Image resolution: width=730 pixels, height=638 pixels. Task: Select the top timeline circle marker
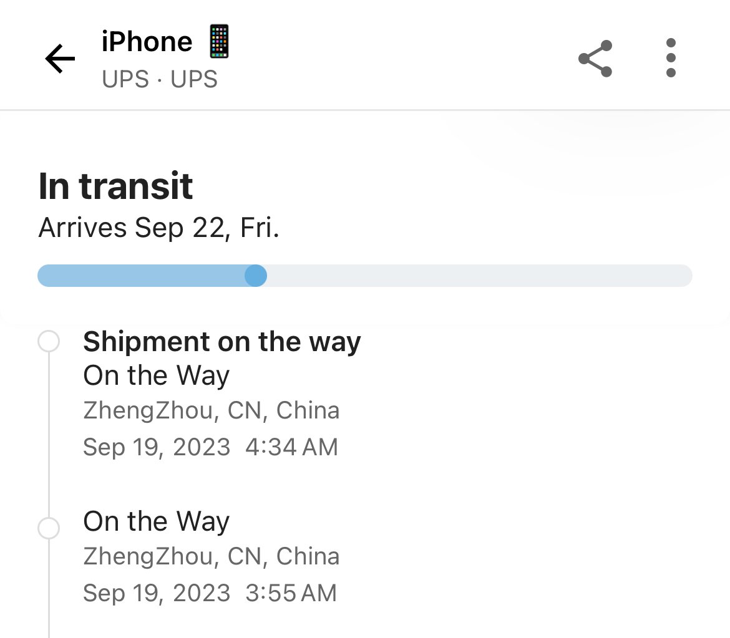click(x=49, y=341)
